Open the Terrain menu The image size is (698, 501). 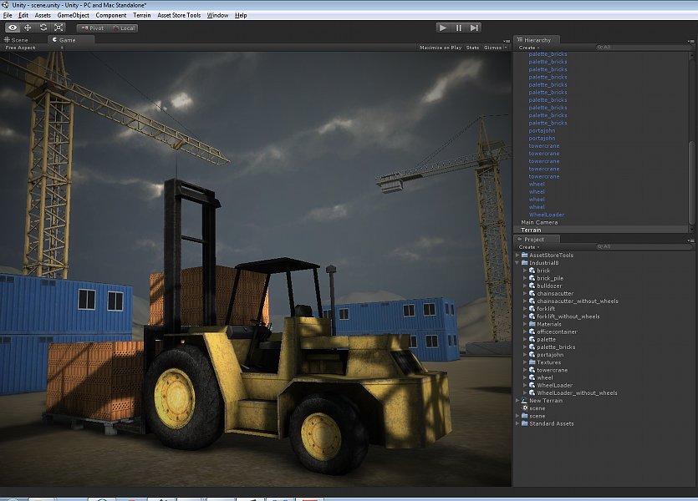[142, 15]
